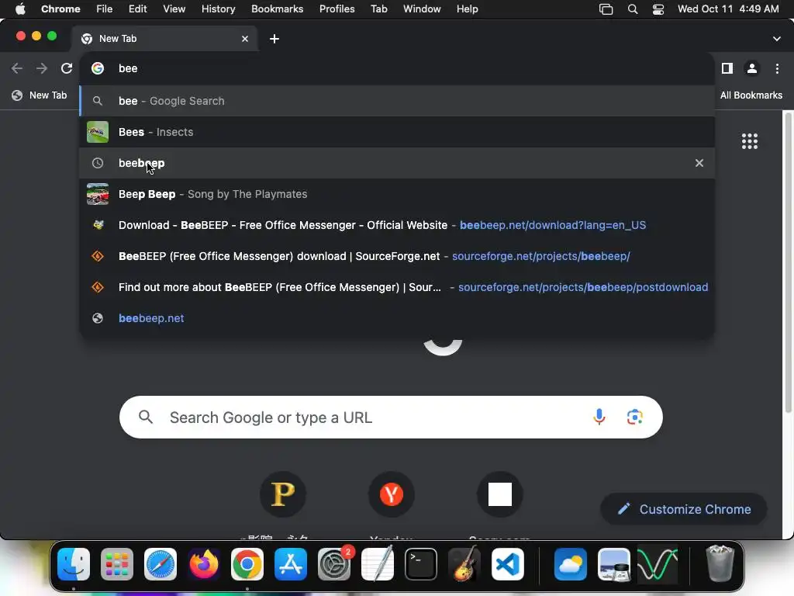This screenshot has width=794, height=596.
Task: Open Control Center in menu bar
Action: (x=658, y=9)
